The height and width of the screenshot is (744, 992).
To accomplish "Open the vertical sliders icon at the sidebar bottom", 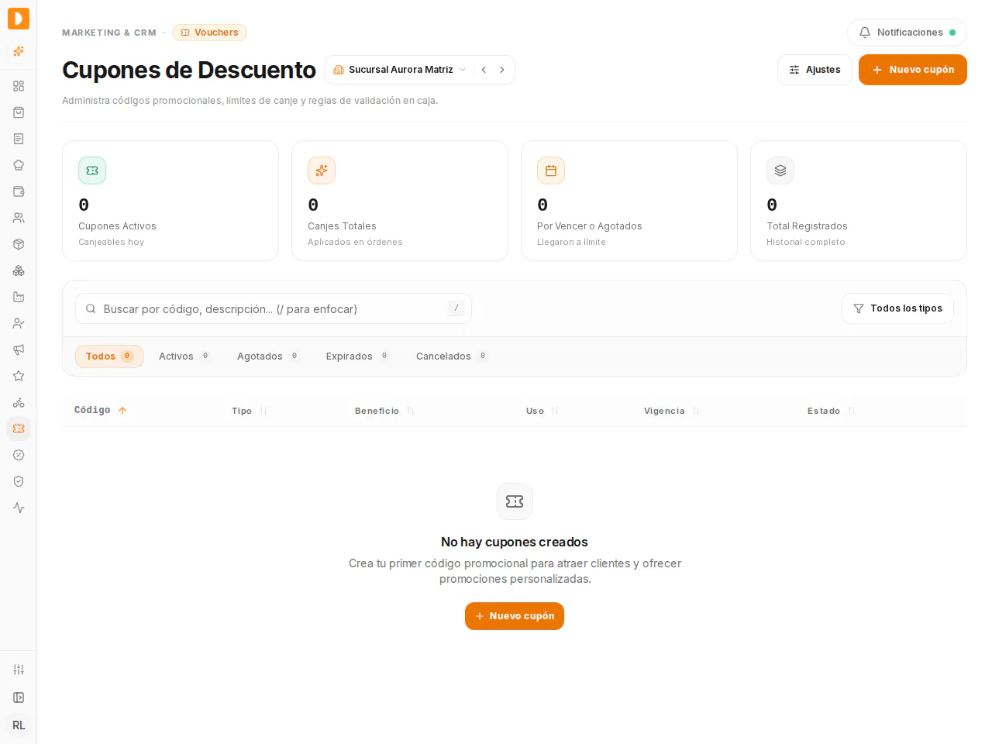I will pyautogui.click(x=19, y=670).
